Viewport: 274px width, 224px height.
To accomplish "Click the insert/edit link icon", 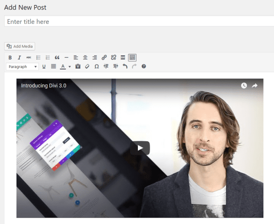I will pyautogui.click(x=104, y=58).
